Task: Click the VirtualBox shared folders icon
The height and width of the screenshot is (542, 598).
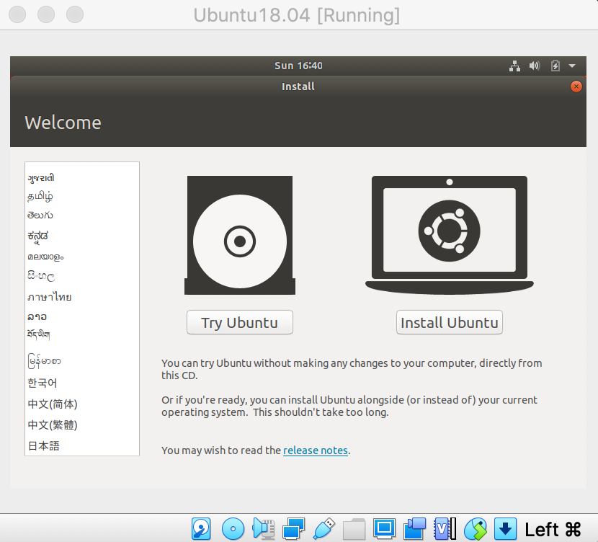Action: (354, 529)
